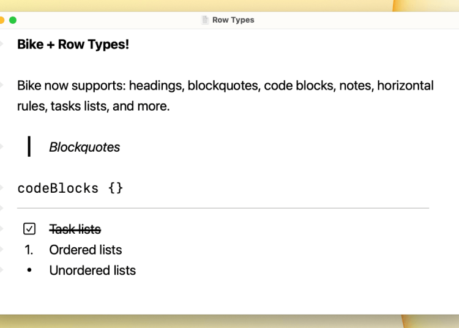Click the Ordered lists row text

[85, 250]
